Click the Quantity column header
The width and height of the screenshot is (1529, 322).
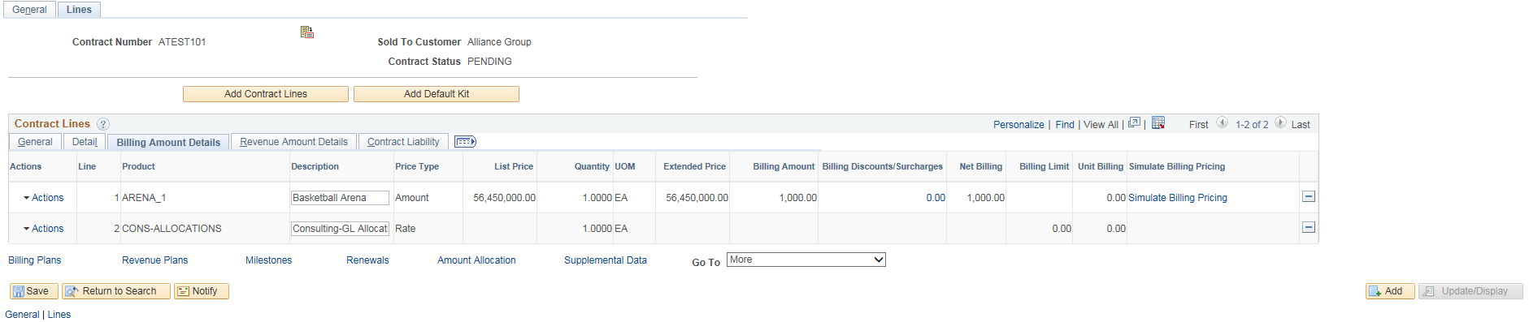coord(592,166)
